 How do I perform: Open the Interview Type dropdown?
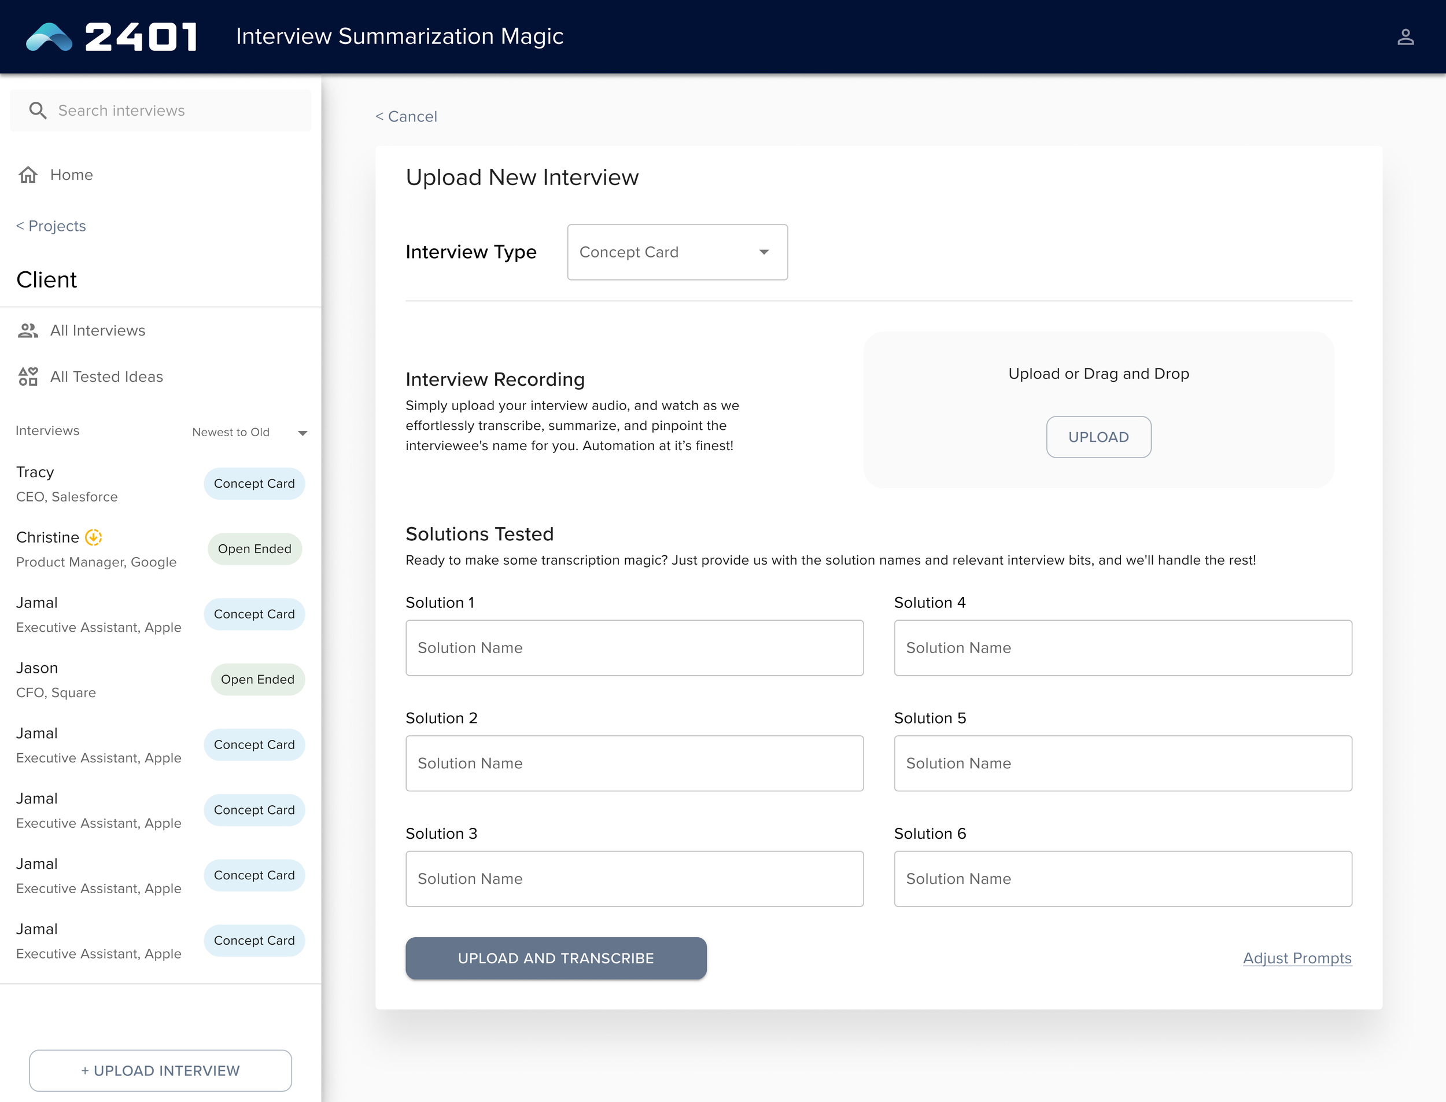[x=676, y=253]
